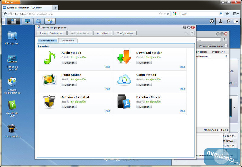The height and width of the screenshot is (167, 242).
Task: Go to Firefox home page icon
Action: tap(227, 14)
